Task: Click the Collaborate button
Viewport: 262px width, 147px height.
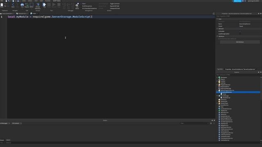Action: click(237, 1)
